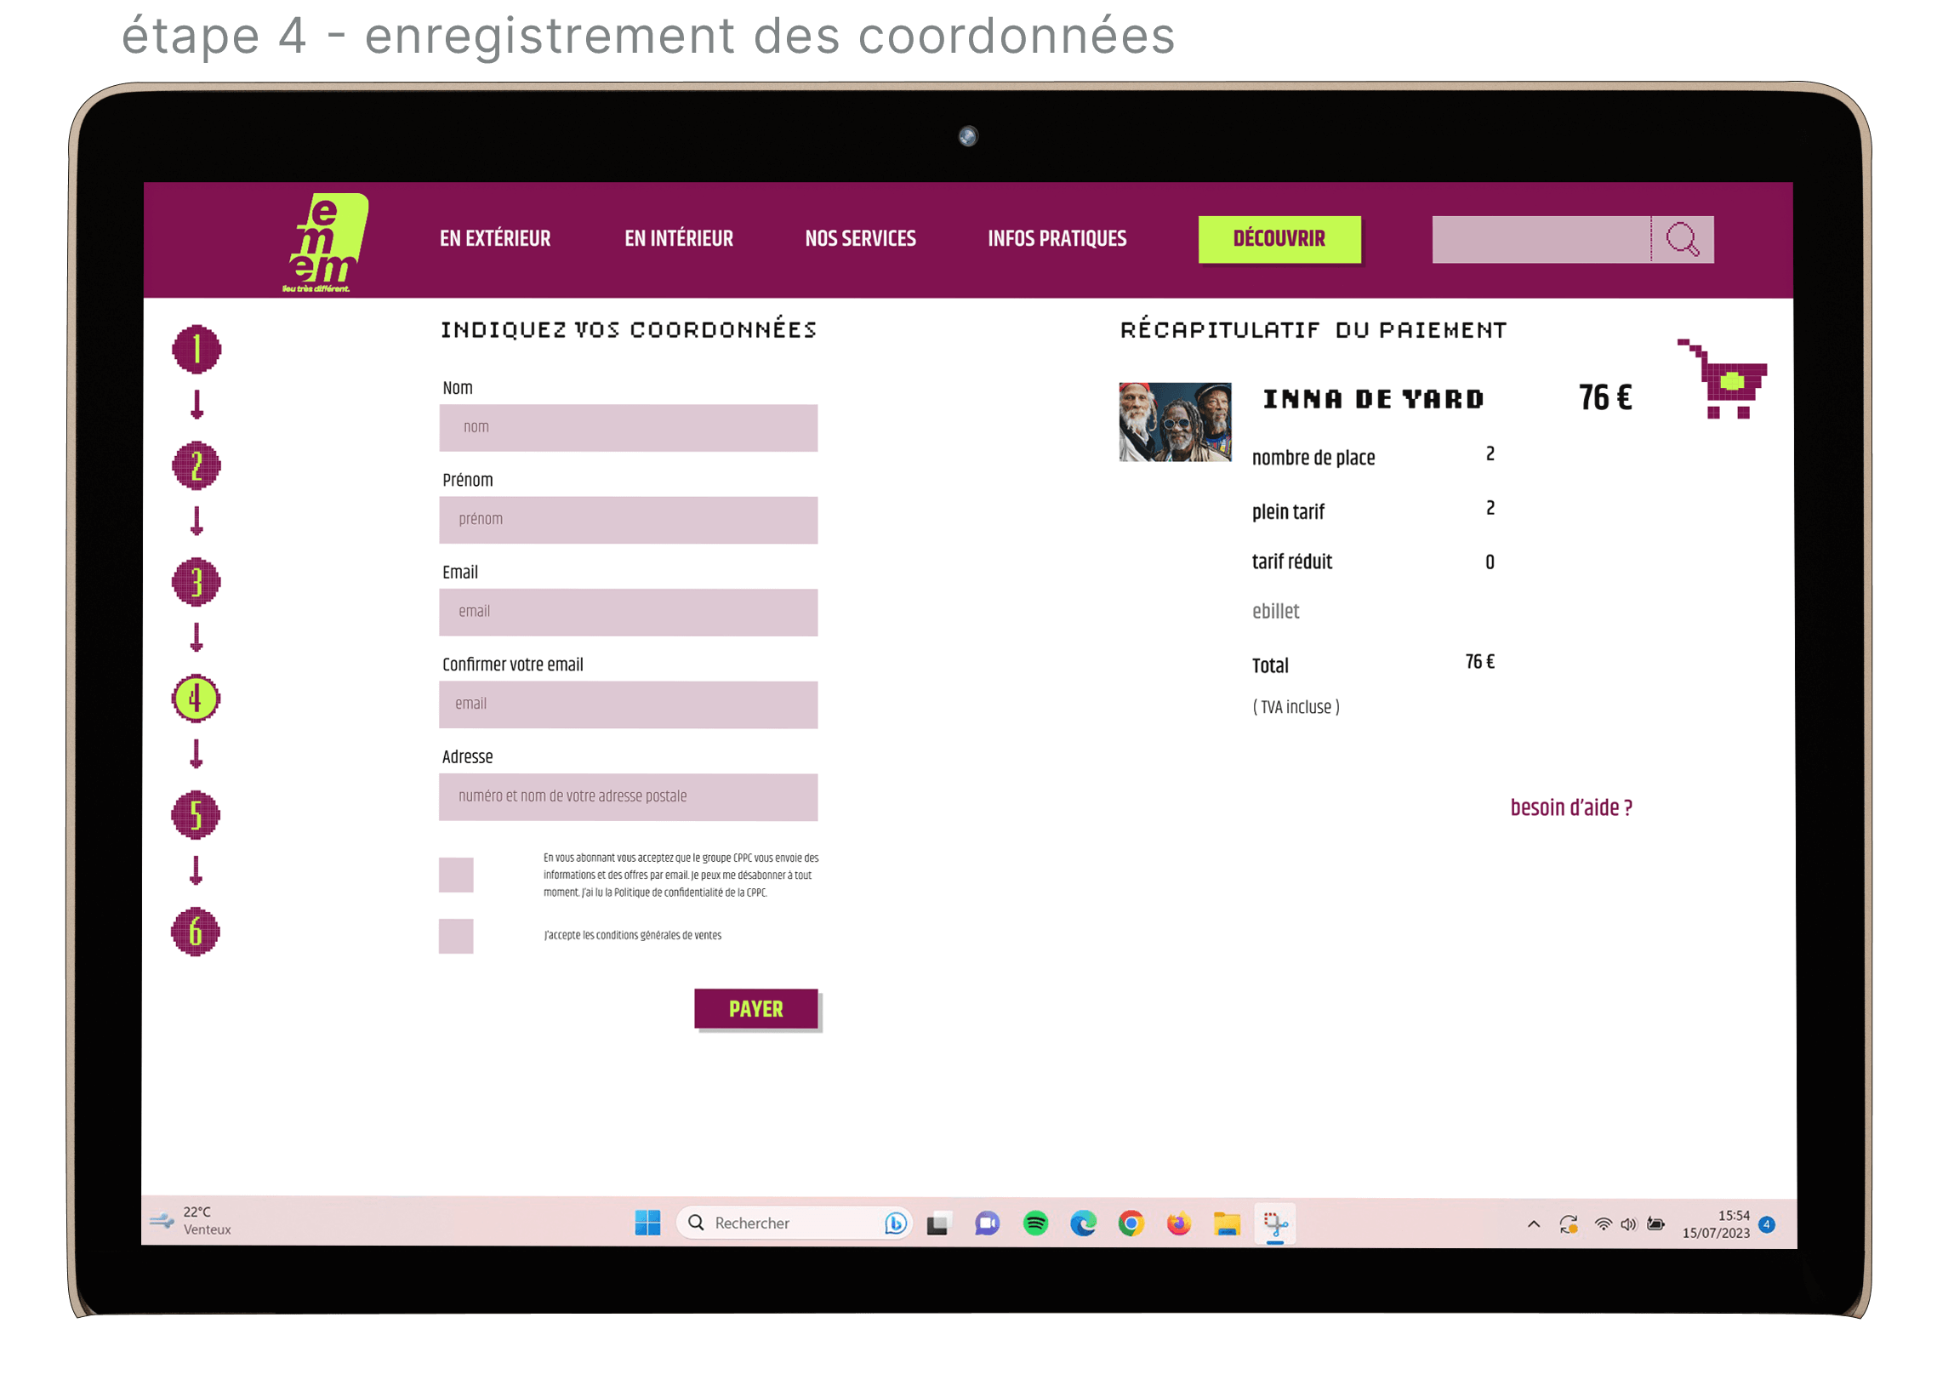1937x1386 pixels.
Task: Open the En extérieur menu
Action: [495, 239]
